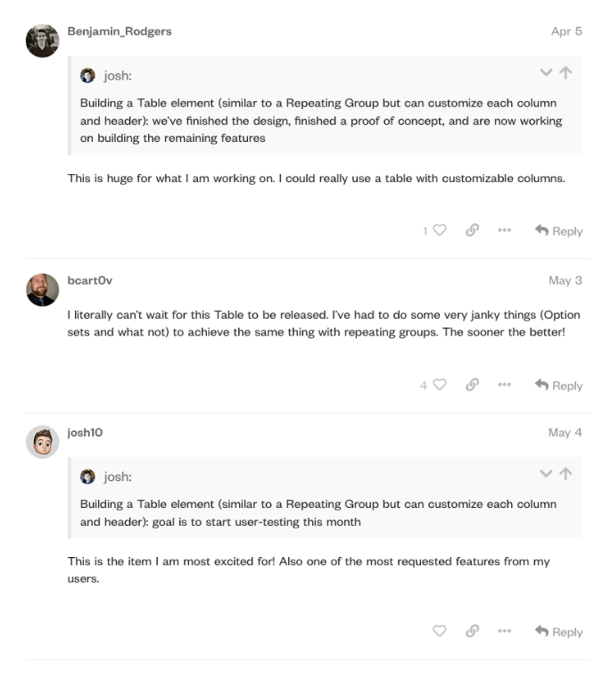
Task: Show more actions on josh10's post
Action: (505, 632)
